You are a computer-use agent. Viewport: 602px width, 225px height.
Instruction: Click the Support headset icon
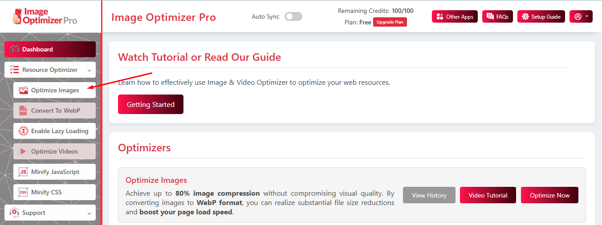click(14, 213)
